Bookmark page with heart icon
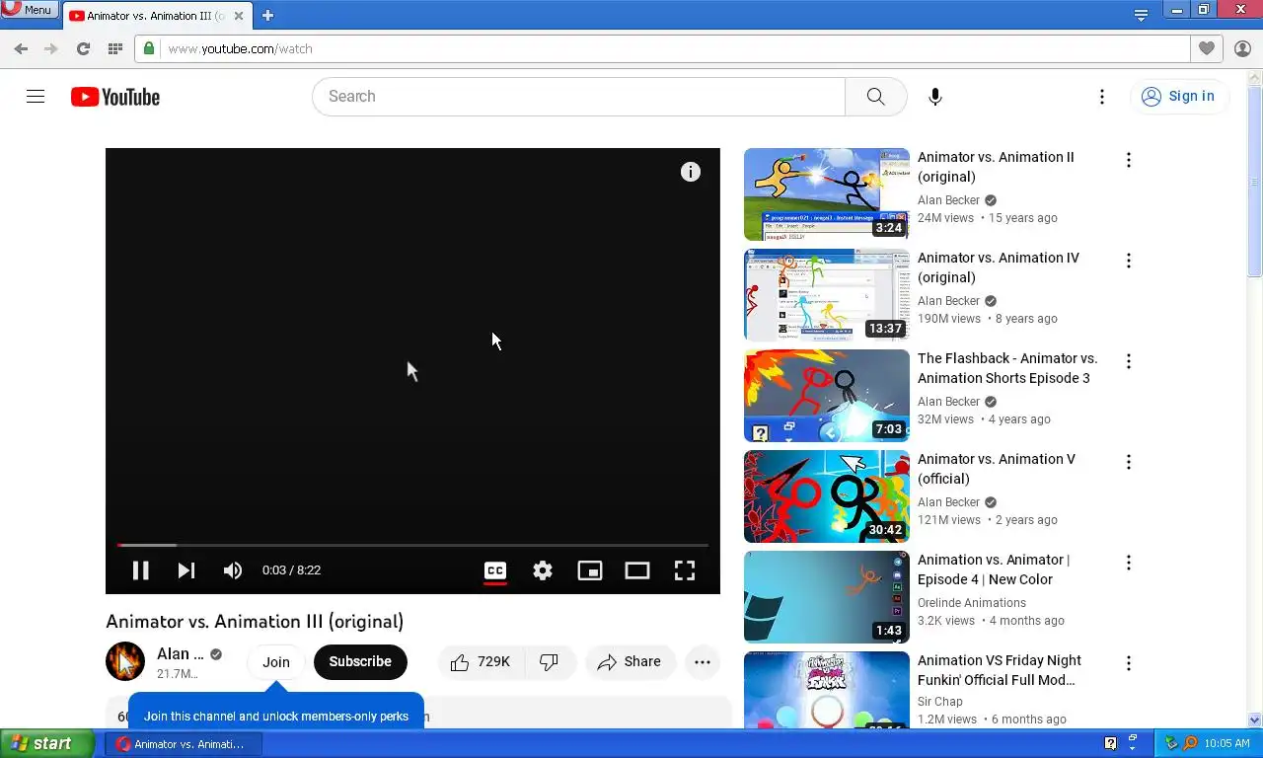Viewport: 1263px width, 758px height. coord(1206,48)
